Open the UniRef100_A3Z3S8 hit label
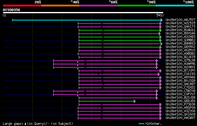This screenshot has width=197, height=126. click(181, 111)
